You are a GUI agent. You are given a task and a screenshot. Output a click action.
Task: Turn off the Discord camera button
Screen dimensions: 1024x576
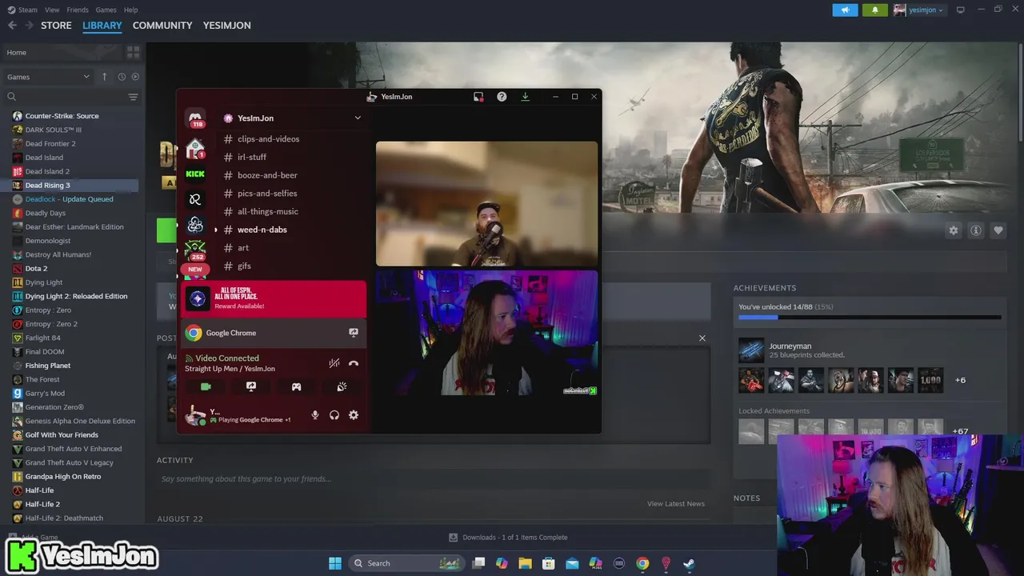tap(206, 386)
